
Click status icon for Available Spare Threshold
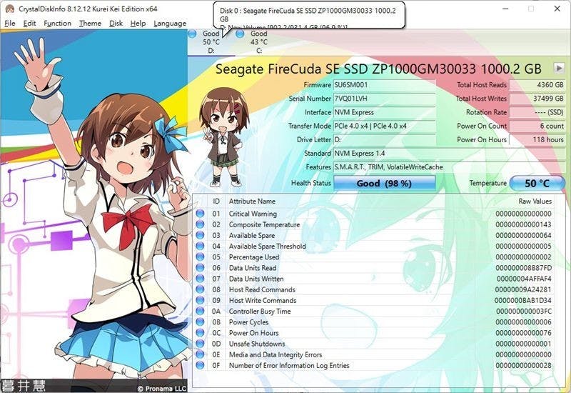[x=200, y=246]
